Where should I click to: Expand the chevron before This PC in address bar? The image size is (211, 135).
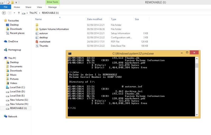[27, 13]
